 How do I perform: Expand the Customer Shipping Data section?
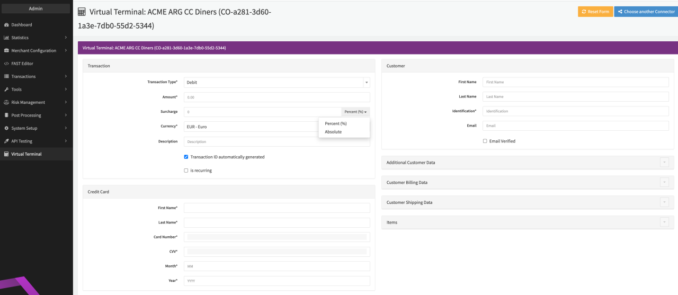[x=664, y=202]
